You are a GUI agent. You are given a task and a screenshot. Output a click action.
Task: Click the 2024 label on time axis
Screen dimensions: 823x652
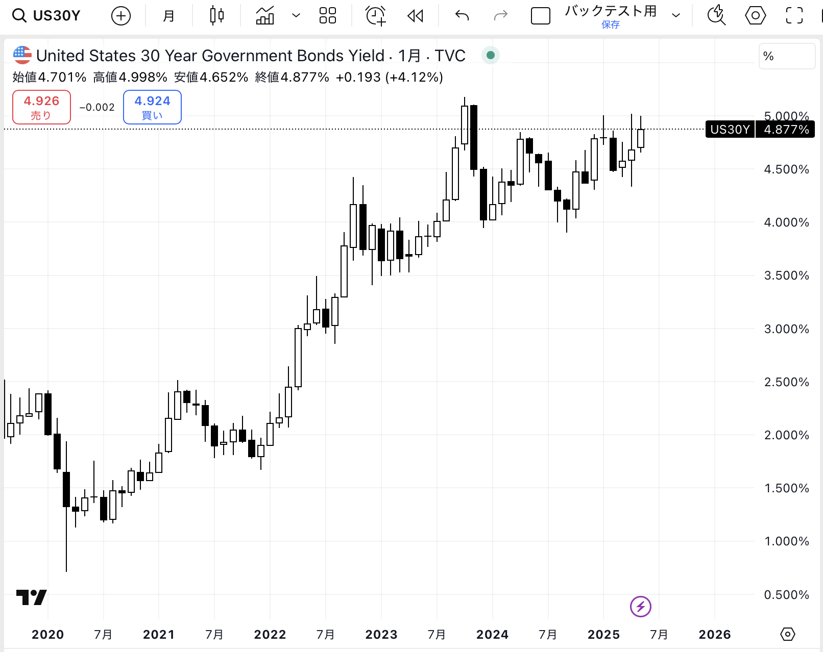click(x=492, y=635)
